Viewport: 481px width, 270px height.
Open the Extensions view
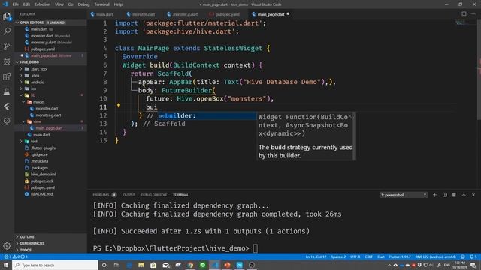[x=7, y=76]
